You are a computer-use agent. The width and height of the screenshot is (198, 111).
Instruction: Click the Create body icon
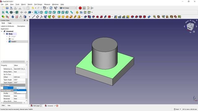13,17
